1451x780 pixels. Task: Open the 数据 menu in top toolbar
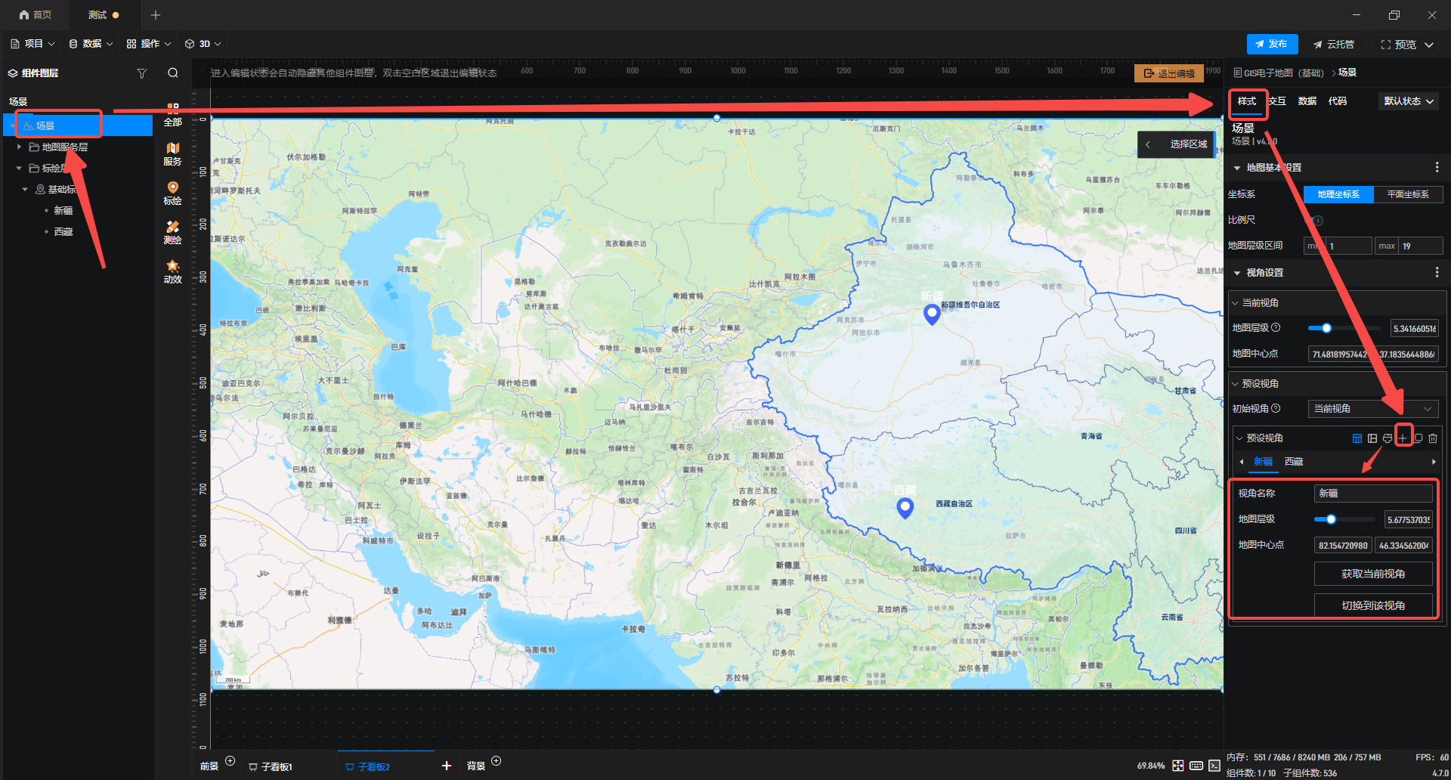pos(91,44)
